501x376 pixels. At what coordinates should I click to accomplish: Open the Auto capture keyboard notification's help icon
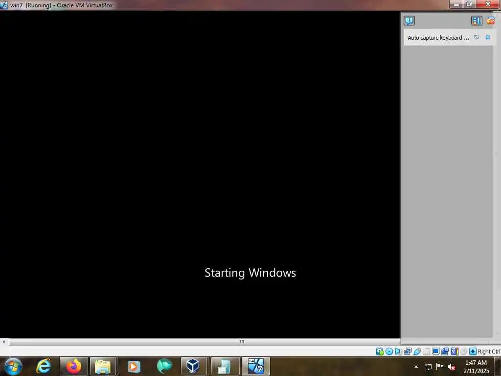[x=477, y=37]
